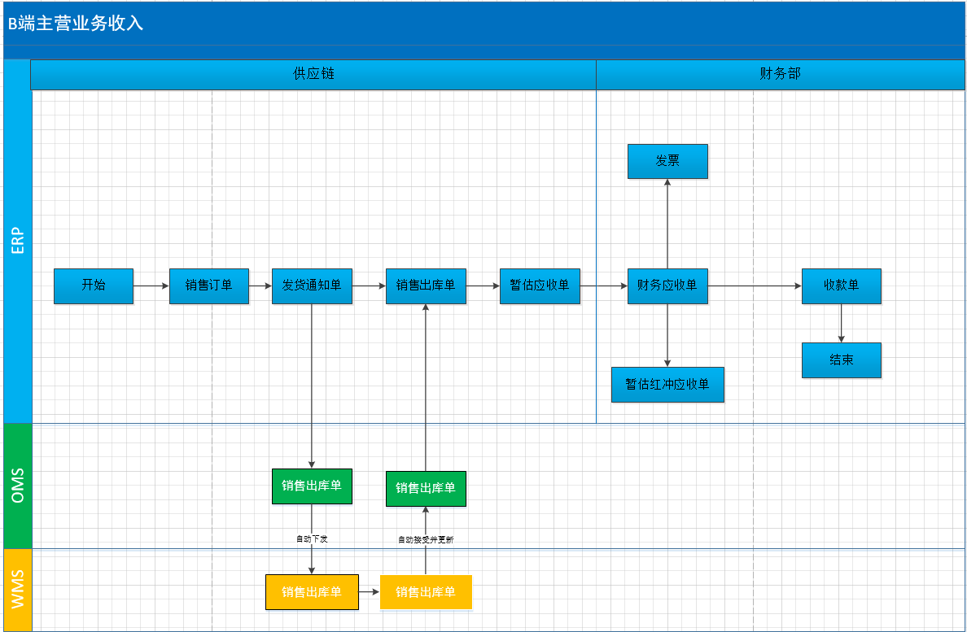Select the 暂估红冲应收单 box
Screen dimensions: 967x632
668,385
